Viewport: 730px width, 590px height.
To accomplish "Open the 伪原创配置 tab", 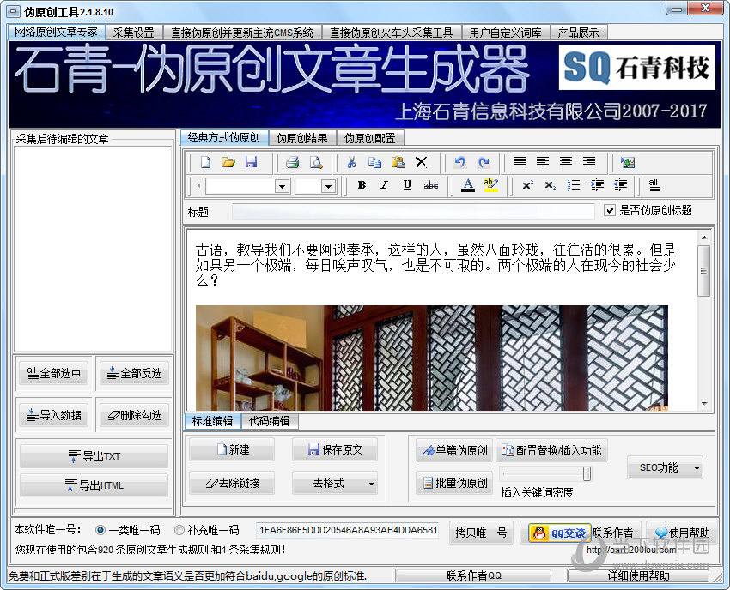I will [x=369, y=138].
